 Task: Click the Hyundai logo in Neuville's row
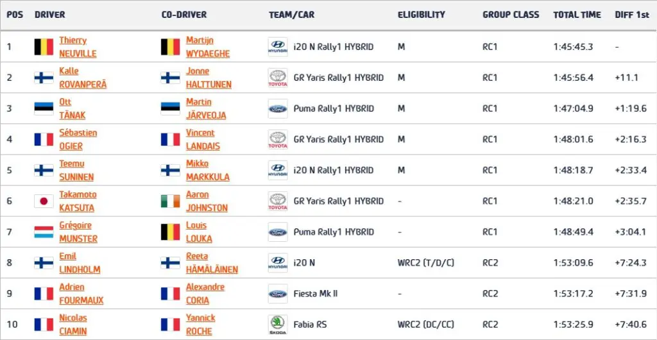coord(278,47)
